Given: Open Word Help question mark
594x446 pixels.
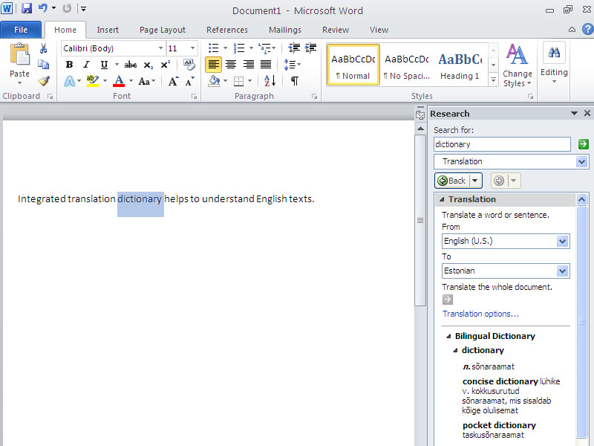Looking at the screenshot, I should coord(587,29).
